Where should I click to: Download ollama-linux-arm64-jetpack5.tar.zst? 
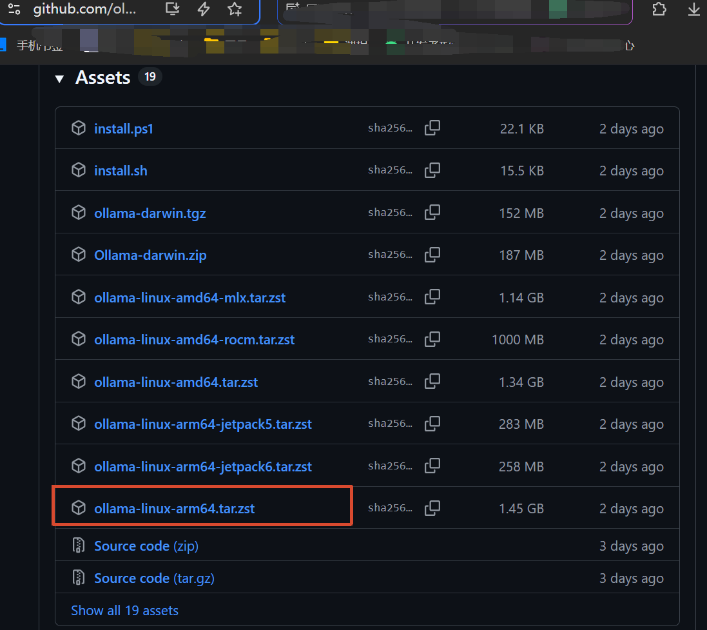click(x=203, y=424)
